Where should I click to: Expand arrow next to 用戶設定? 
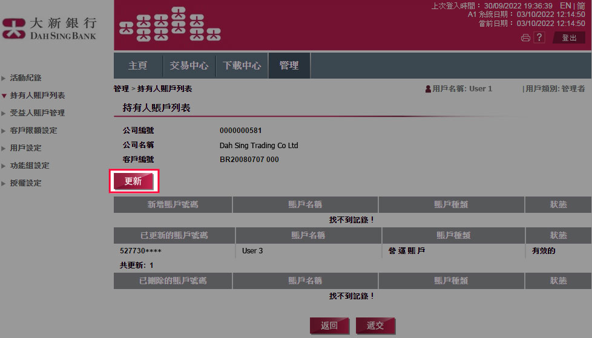tap(4, 148)
